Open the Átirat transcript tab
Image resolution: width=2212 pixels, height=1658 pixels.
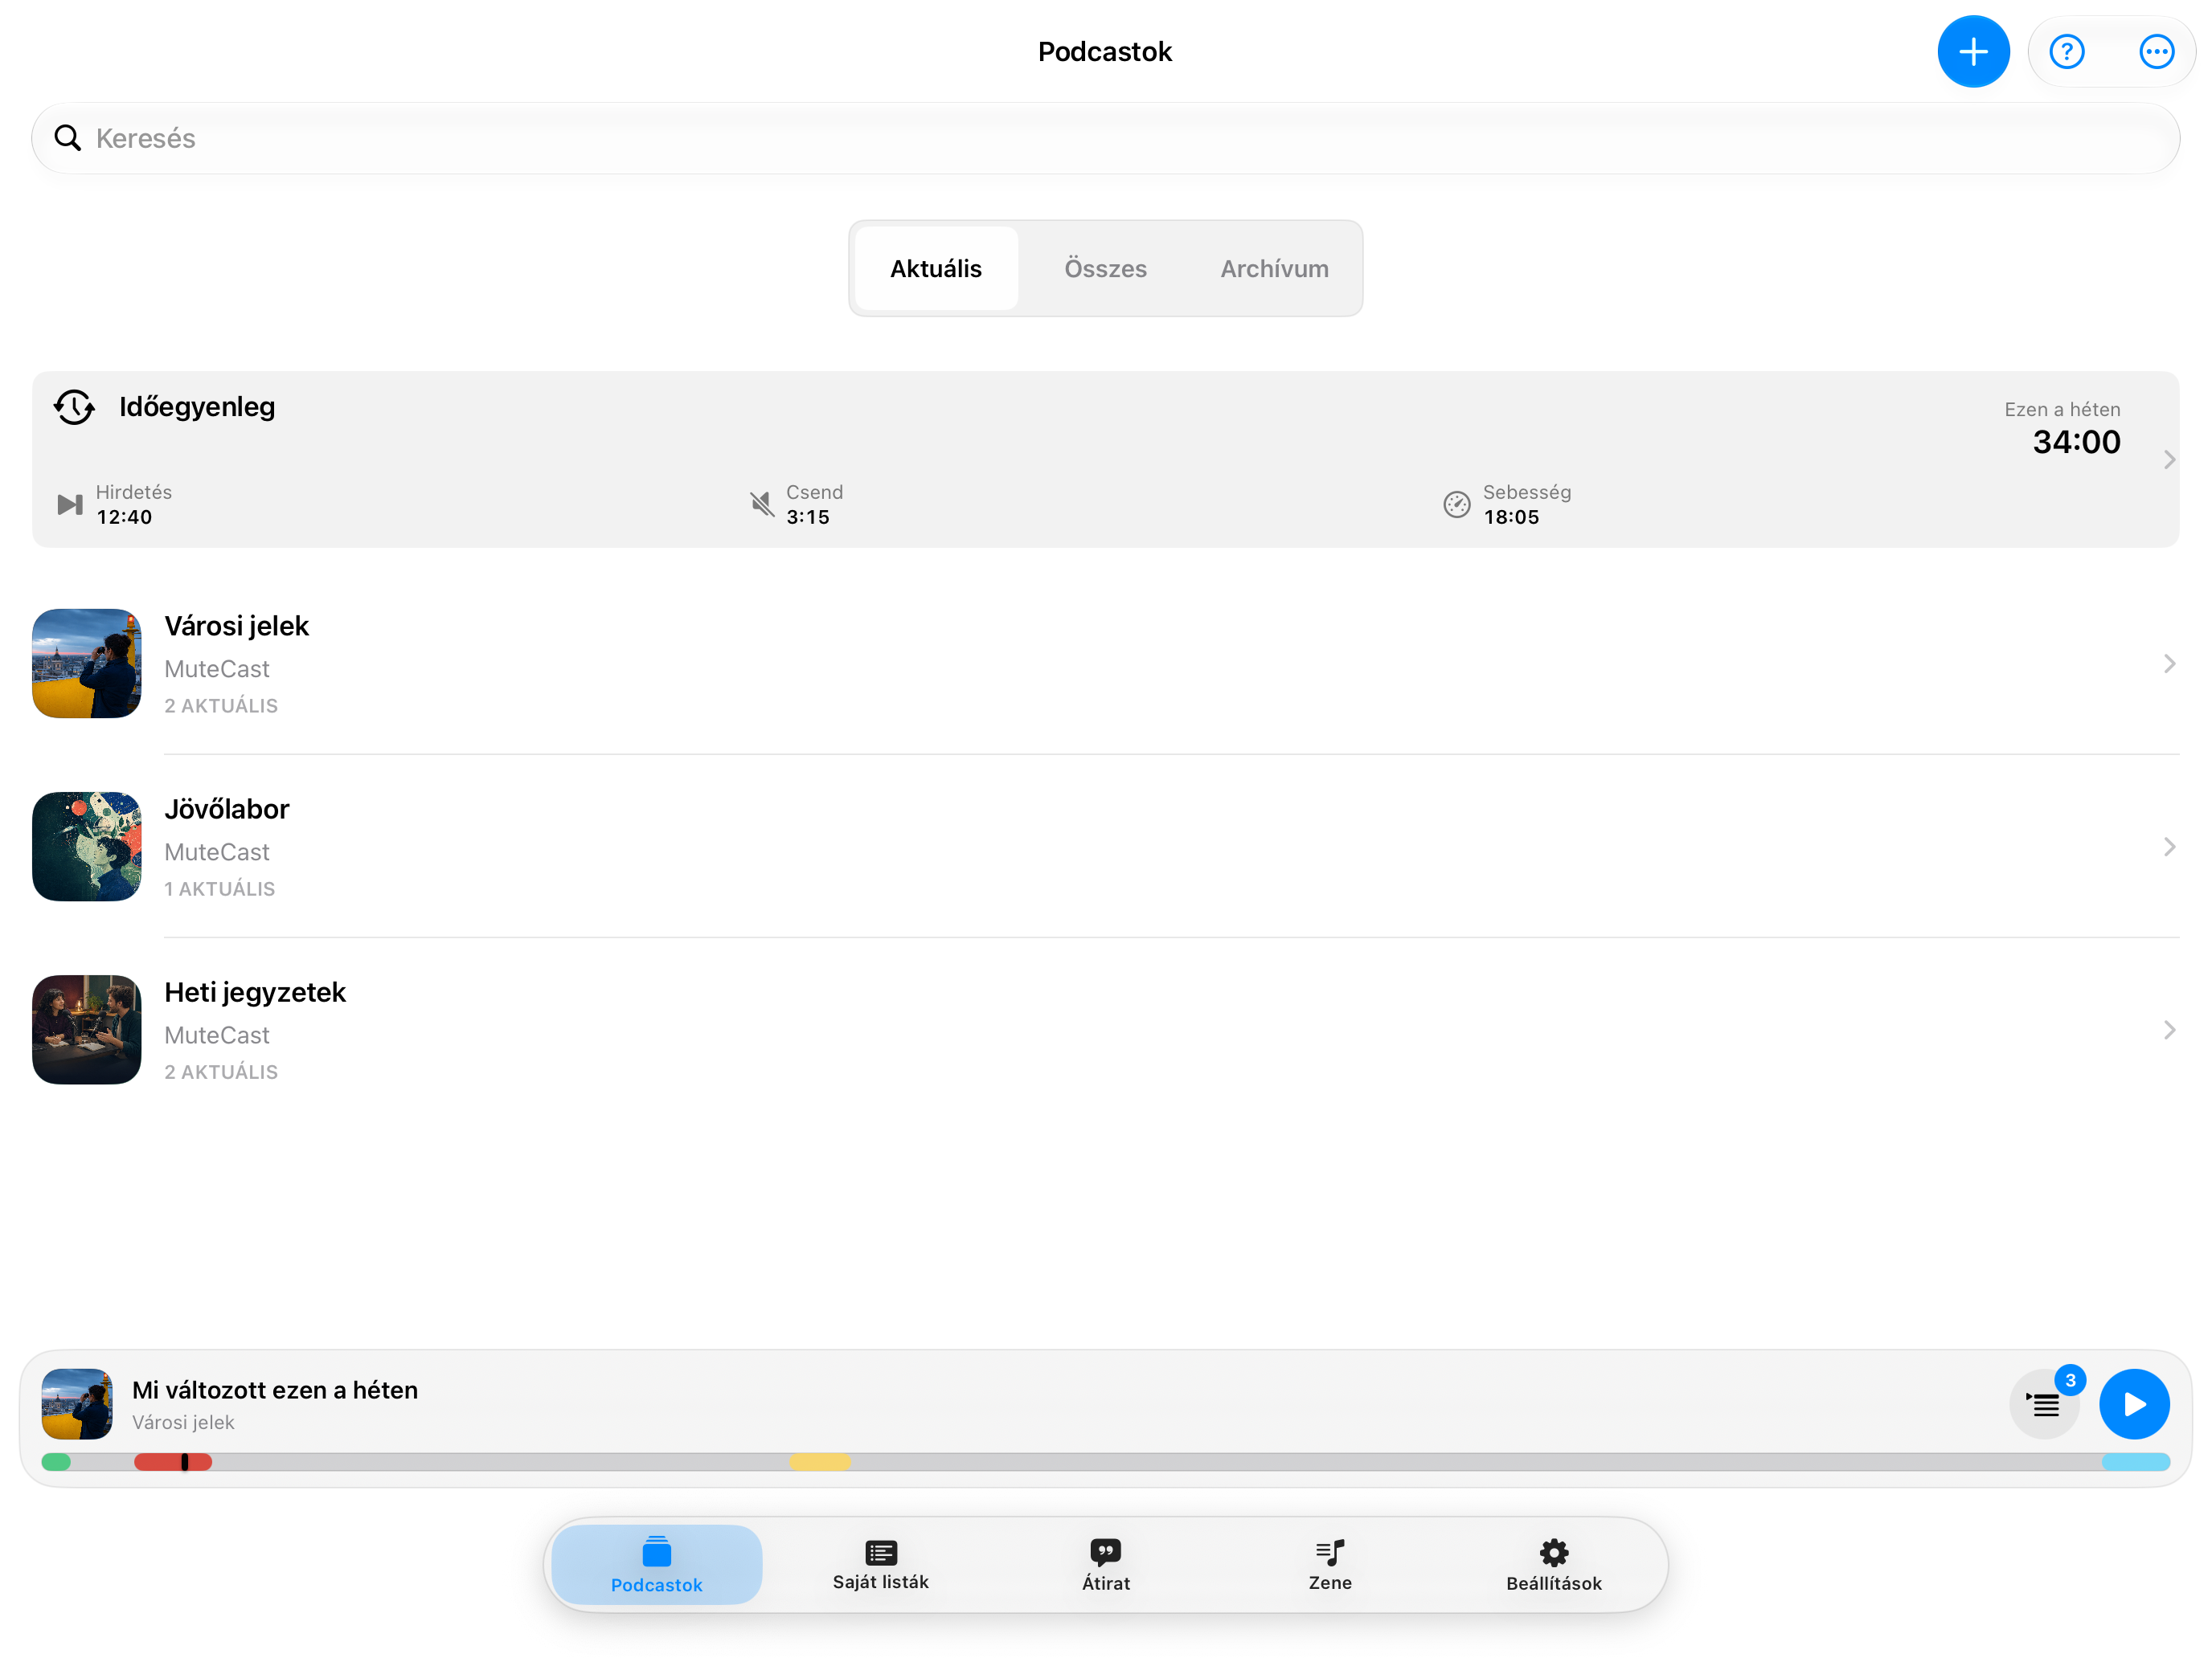[x=1105, y=1564]
